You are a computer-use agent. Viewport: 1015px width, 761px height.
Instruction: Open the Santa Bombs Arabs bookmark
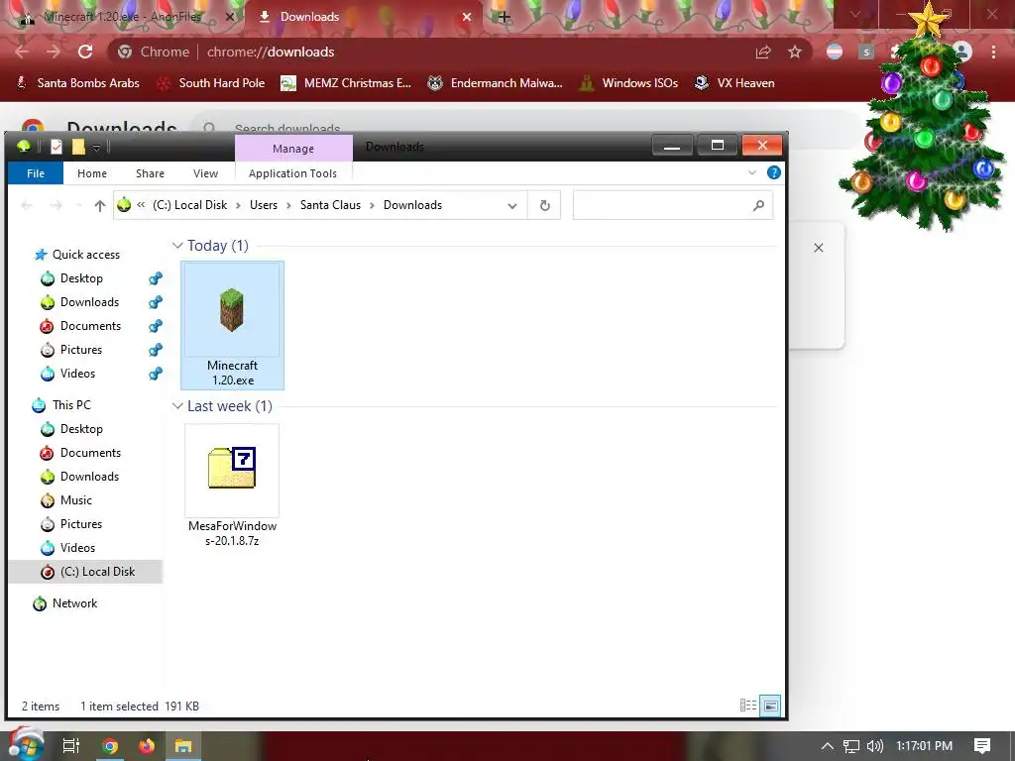click(77, 83)
